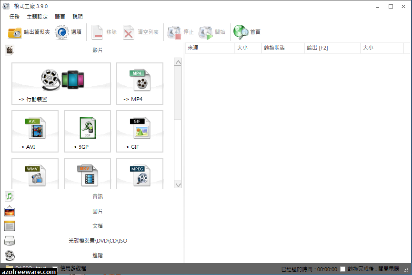This screenshot has width=412, height=275.
Task: Select the WMV conversion tile
Action: coord(35,173)
